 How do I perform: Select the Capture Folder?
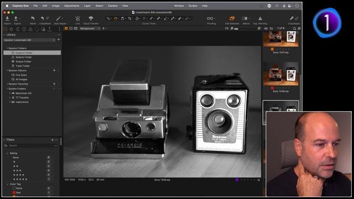[32, 53]
